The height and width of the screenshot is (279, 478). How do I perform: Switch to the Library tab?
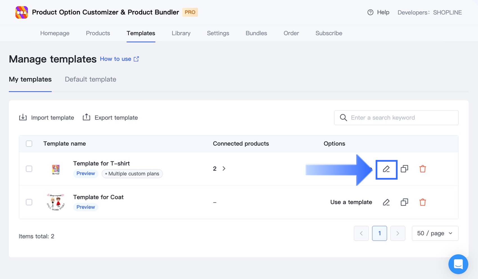click(x=181, y=33)
